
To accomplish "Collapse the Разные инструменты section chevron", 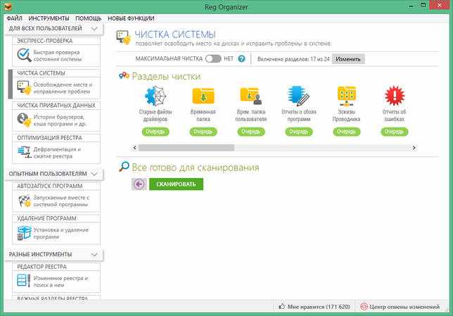I will [94, 255].
